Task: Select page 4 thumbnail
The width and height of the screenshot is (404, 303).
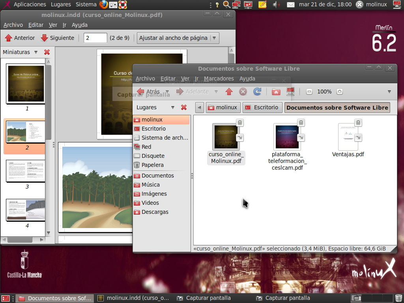Action: point(26,210)
